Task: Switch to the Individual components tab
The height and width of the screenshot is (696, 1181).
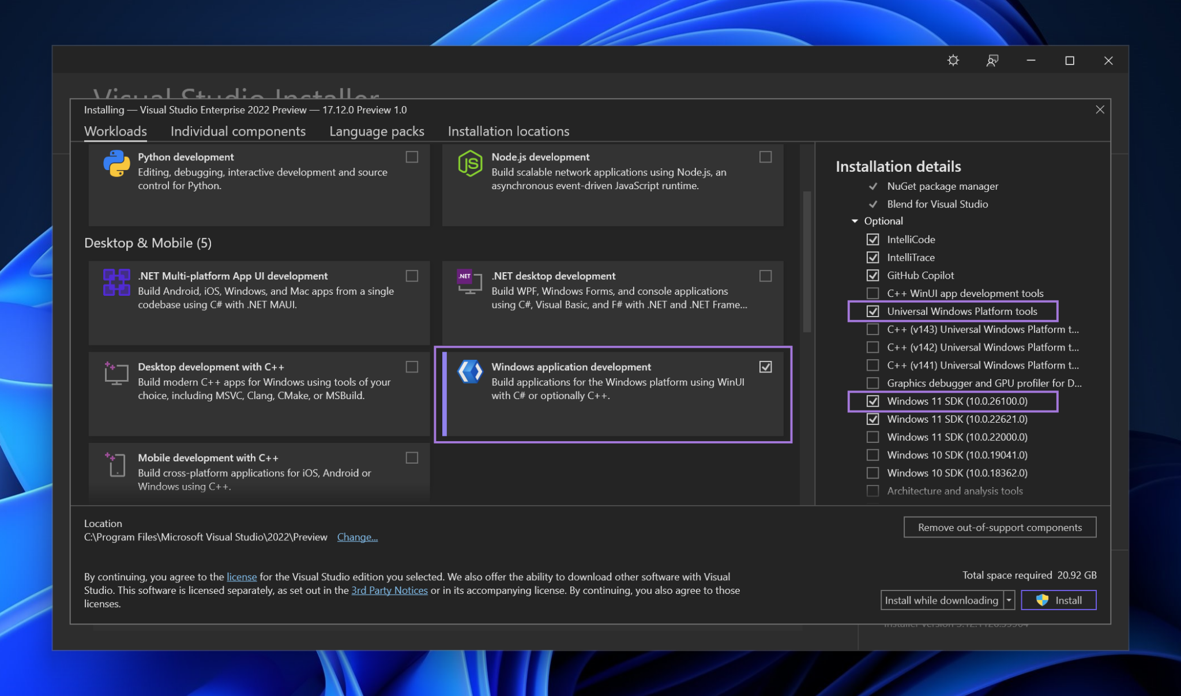Action: [x=238, y=131]
